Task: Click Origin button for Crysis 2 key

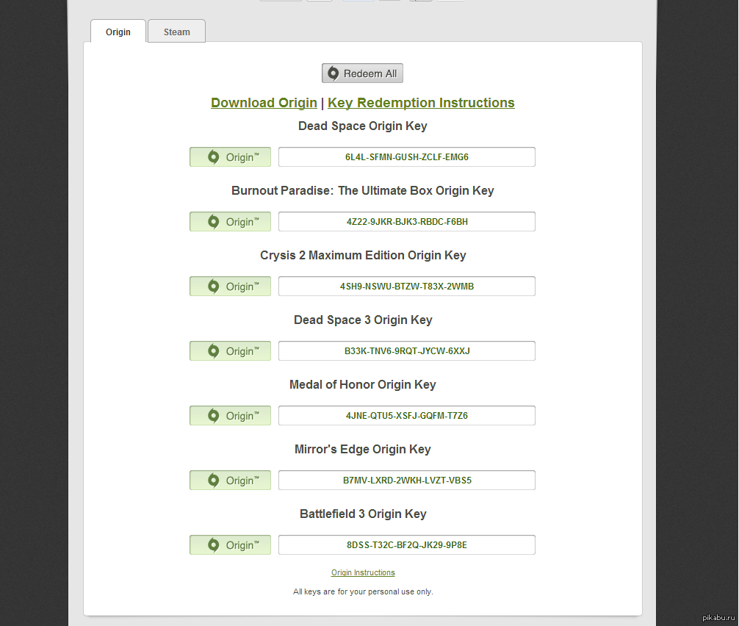Action: tap(230, 287)
